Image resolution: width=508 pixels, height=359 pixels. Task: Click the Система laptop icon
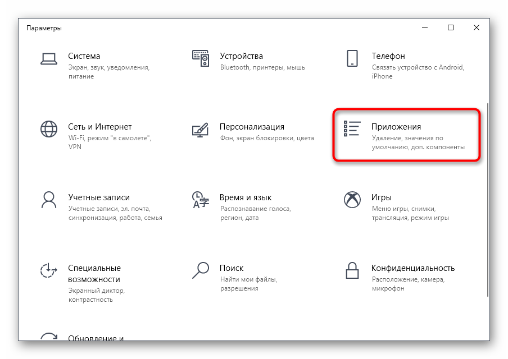click(49, 58)
